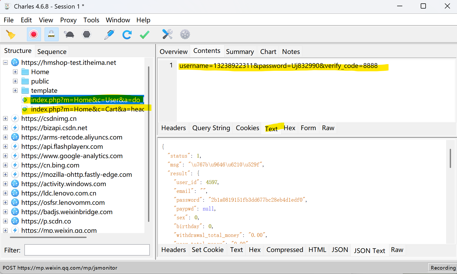This screenshot has height=274, width=457.
Task: Expand the template folder
Action: tap(15, 90)
